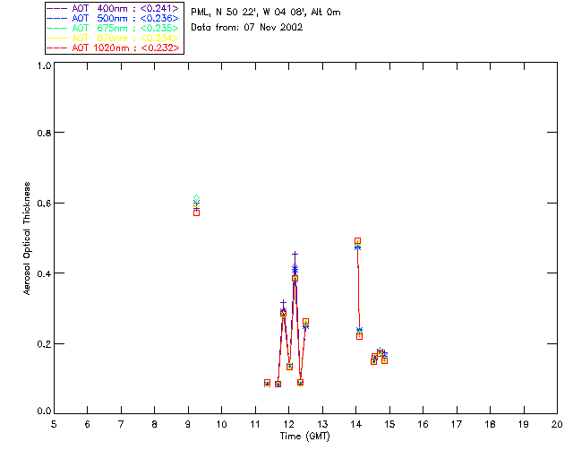Click the 14 on the time axis
The image size is (573, 459).
[356, 424]
